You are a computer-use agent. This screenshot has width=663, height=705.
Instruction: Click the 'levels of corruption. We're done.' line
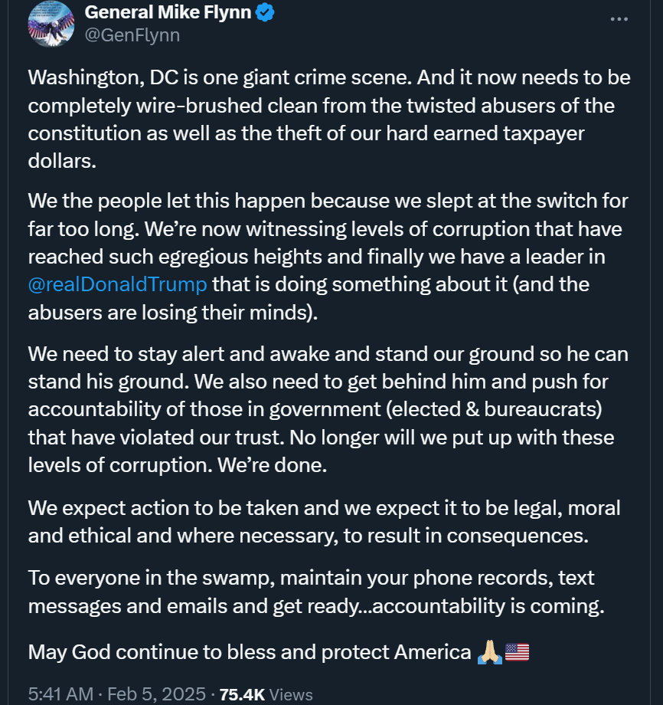click(178, 465)
